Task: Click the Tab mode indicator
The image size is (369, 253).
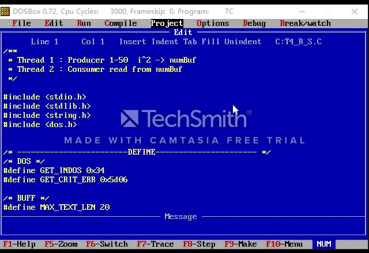Action: point(190,42)
